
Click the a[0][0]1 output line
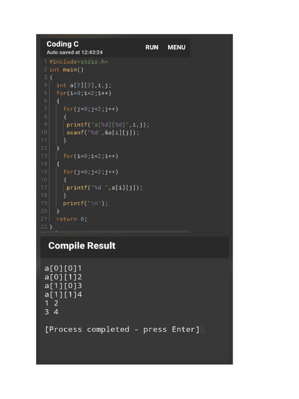[x=63, y=268]
